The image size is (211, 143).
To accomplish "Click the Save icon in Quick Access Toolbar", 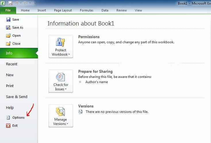I will [10, 3].
